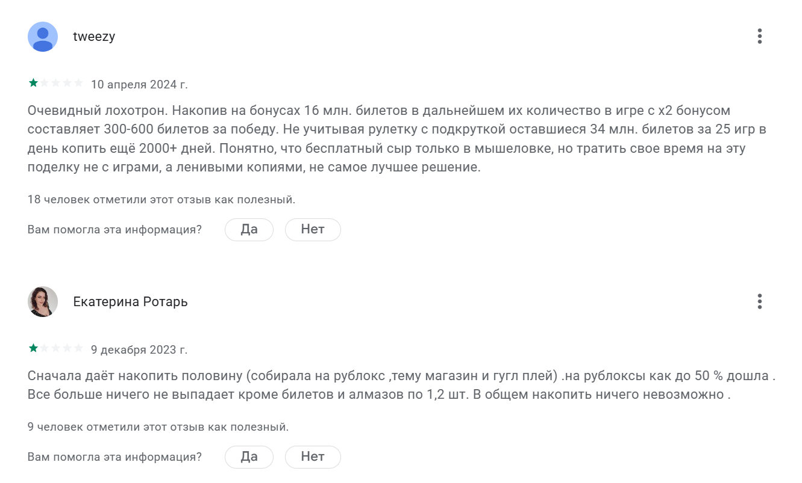Click the date 10 апреля 2024 г.
Image resolution: width=802 pixels, height=483 pixels.
tap(139, 85)
